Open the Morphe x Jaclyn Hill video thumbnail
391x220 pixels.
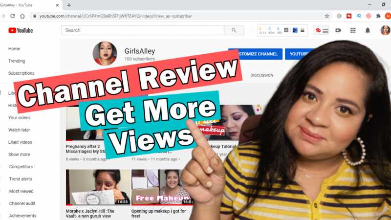tap(97, 187)
